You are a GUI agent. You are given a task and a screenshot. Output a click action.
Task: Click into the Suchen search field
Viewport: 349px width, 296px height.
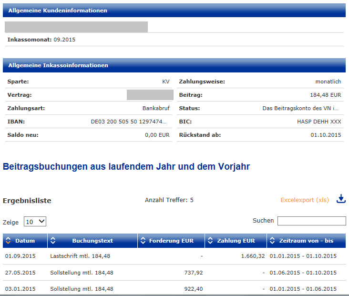(311, 221)
